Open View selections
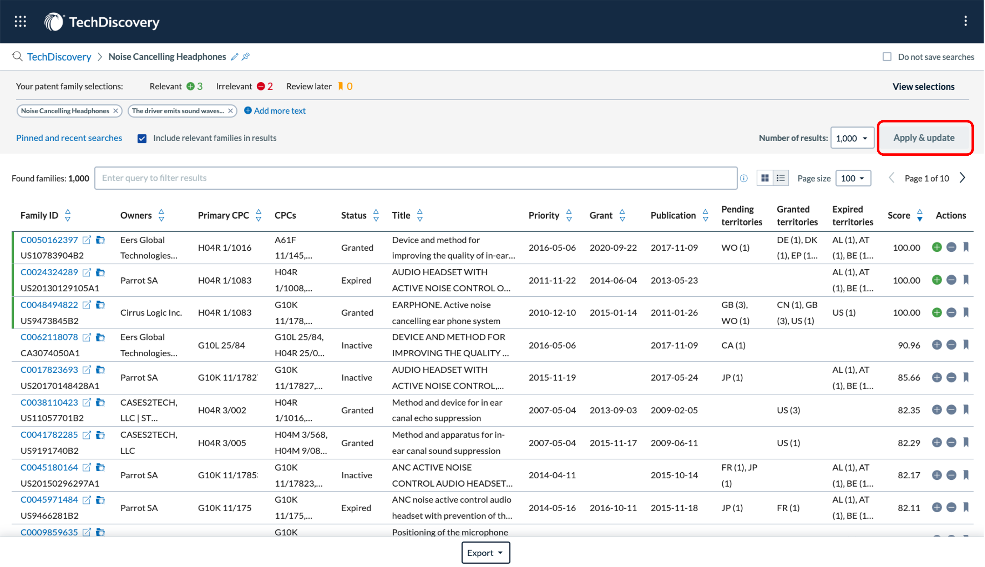This screenshot has width=985, height=567. (x=924, y=87)
